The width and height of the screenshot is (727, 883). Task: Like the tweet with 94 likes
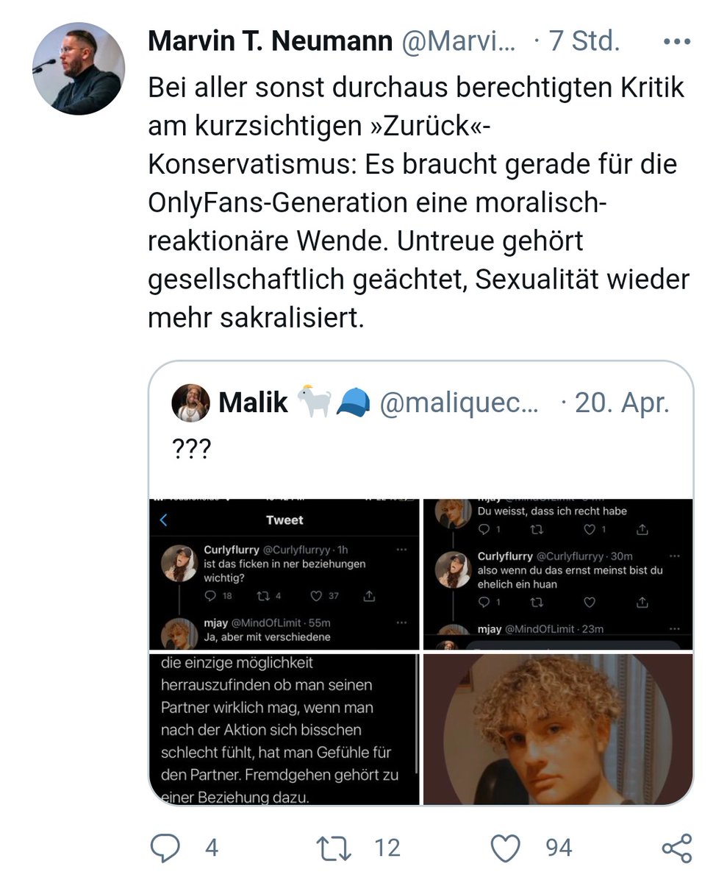pyautogui.click(x=505, y=848)
